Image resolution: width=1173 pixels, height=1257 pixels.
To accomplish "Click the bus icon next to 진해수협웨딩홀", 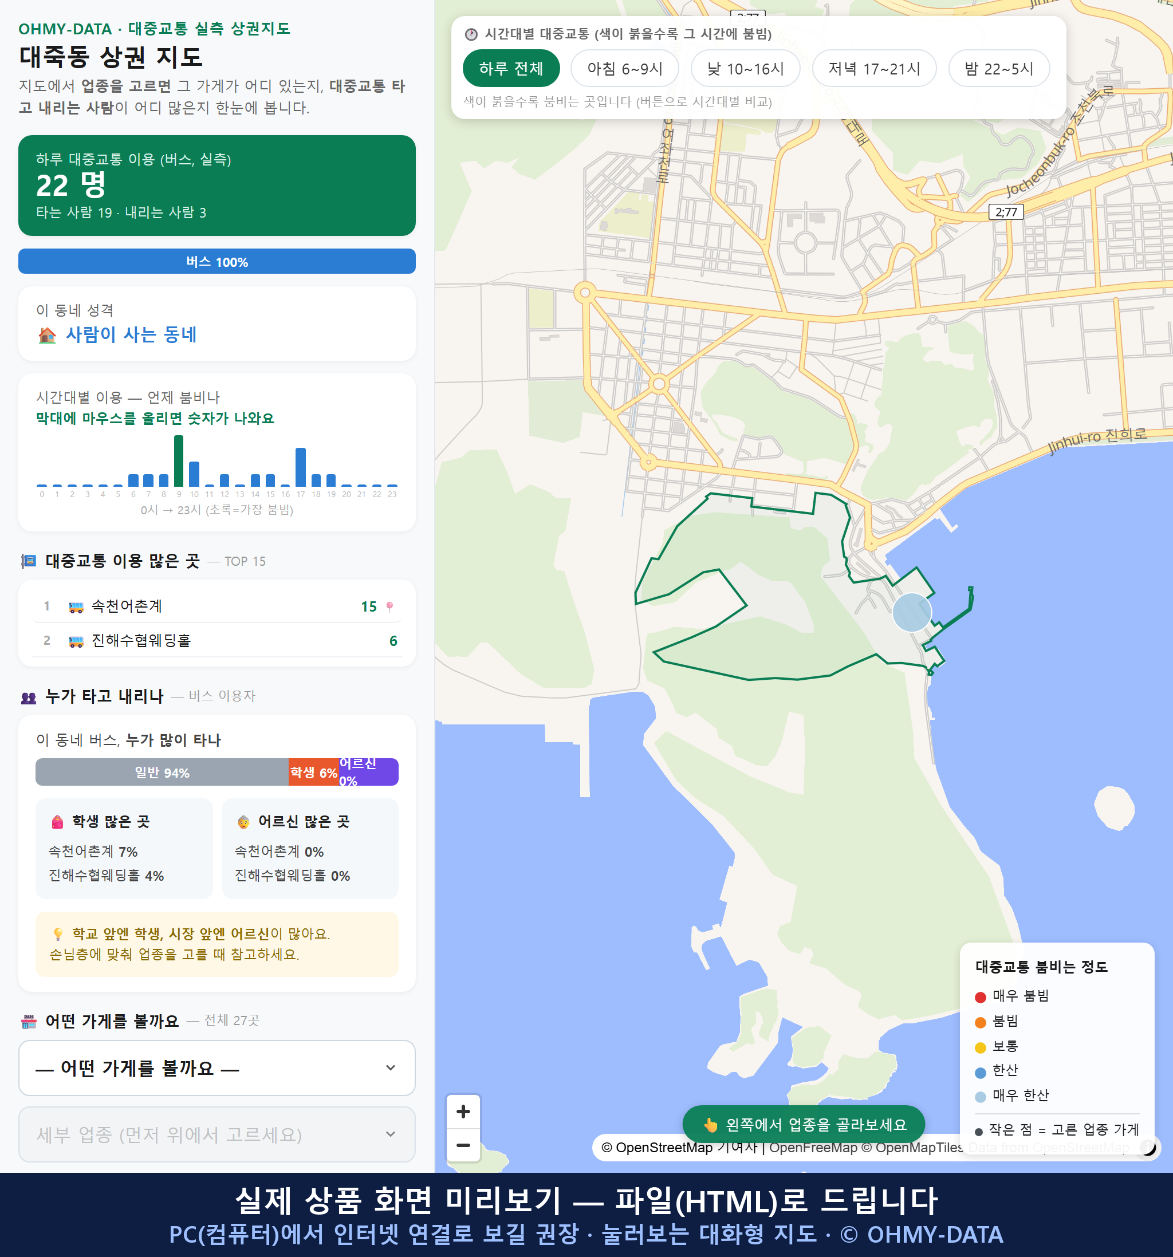I will 76,641.
